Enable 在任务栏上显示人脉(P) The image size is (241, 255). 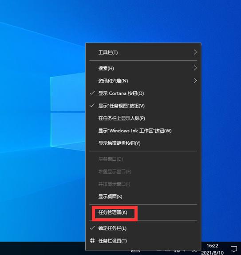[143, 118]
